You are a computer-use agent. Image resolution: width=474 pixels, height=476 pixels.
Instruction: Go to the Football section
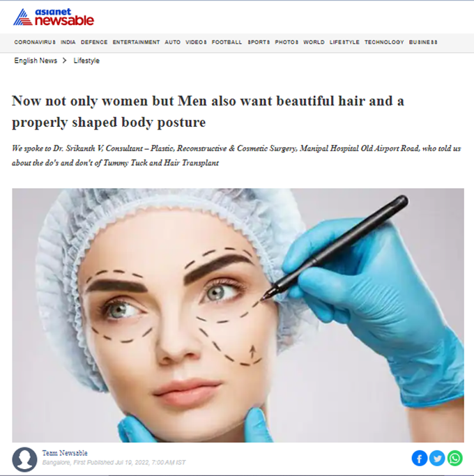(227, 43)
